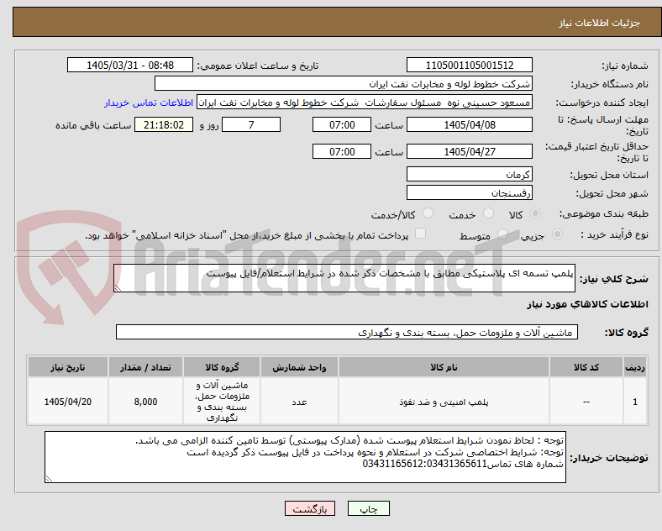Click the price validity date 1405/04/27 field
This screenshot has height=531, width=662.
[469, 151]
